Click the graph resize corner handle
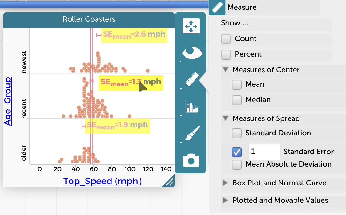The image size is (346, 215). click(169, 182)
